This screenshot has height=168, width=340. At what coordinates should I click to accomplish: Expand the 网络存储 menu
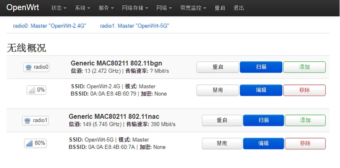click(x=135, y=8)
